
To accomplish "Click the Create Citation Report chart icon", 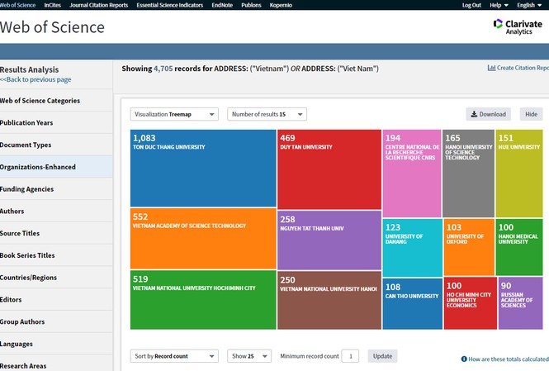I will click(x=491, y=68).
